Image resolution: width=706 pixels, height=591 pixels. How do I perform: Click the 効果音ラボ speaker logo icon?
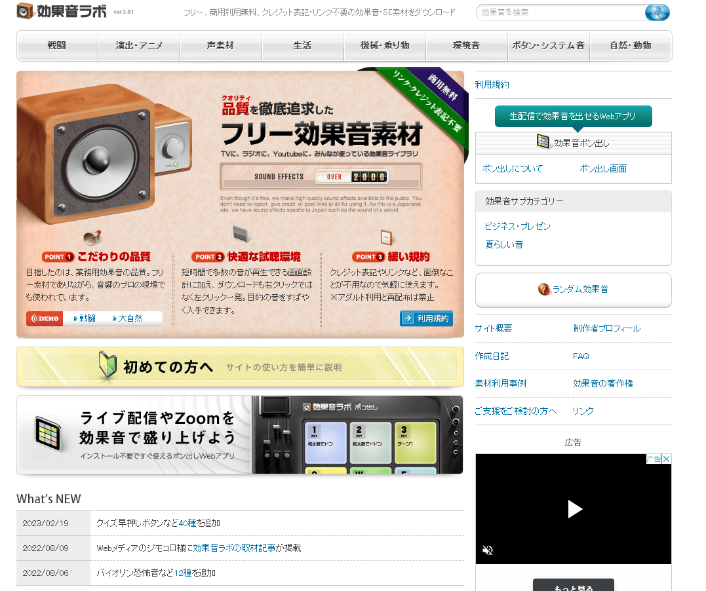[25, 12]
